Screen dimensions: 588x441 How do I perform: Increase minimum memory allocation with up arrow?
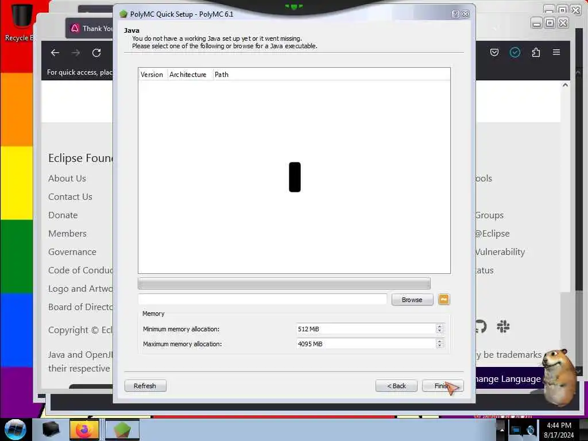point(439,326)
